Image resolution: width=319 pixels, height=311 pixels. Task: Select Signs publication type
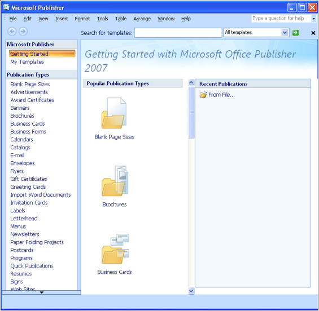[16, 282]
